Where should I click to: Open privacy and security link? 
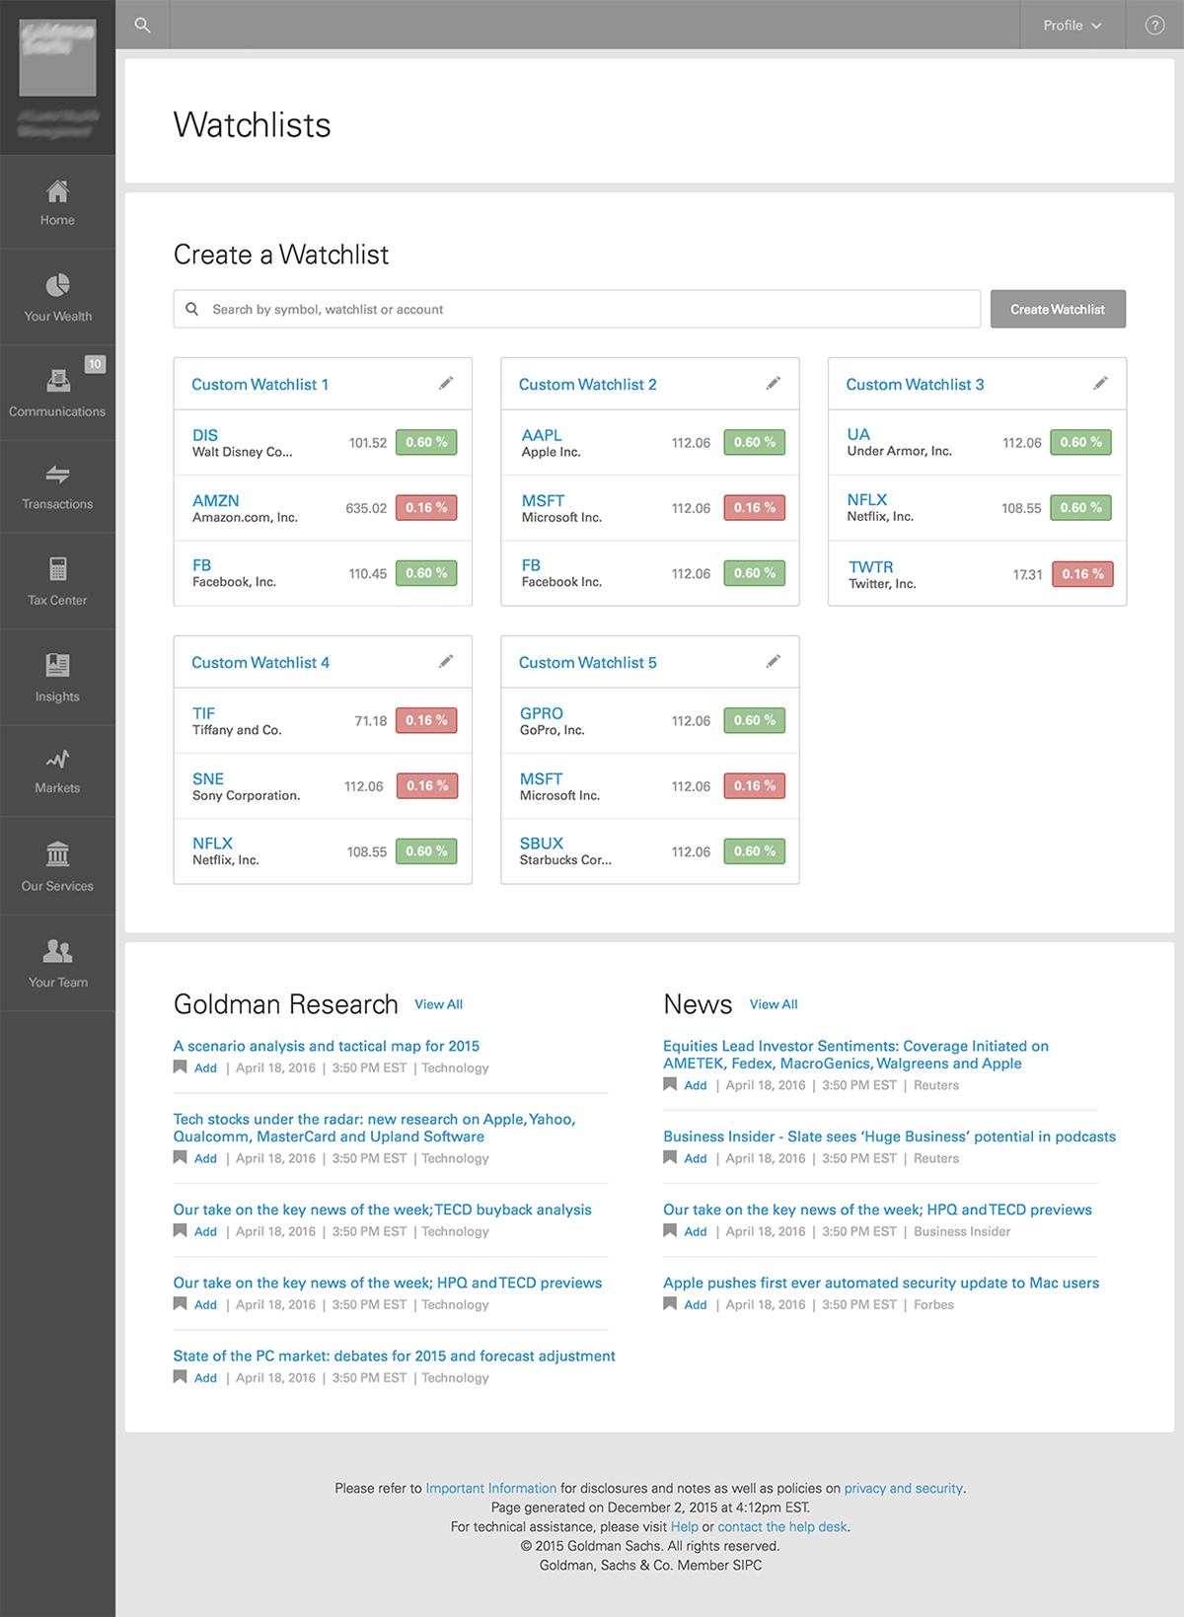click(904, 1488)
